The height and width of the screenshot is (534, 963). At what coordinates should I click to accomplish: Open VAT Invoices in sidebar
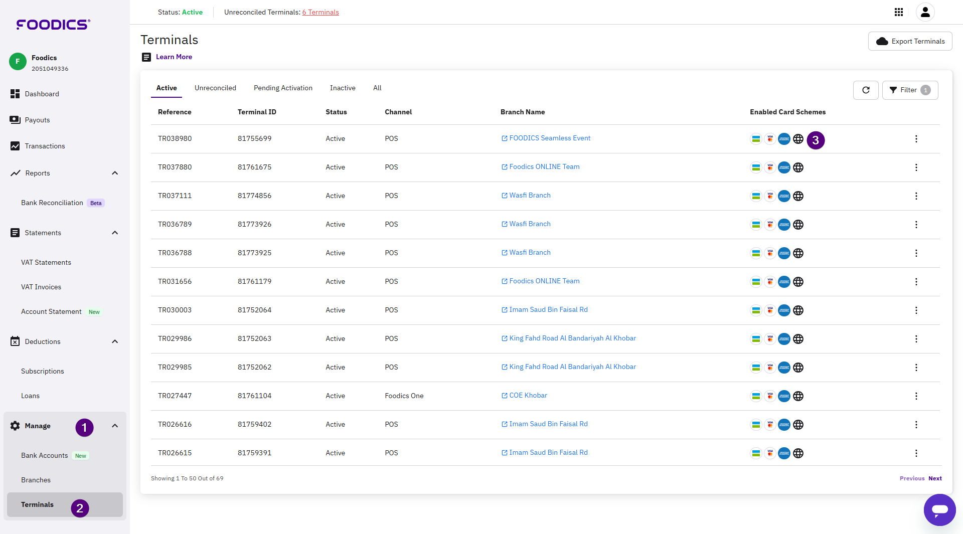coord(41,287)
